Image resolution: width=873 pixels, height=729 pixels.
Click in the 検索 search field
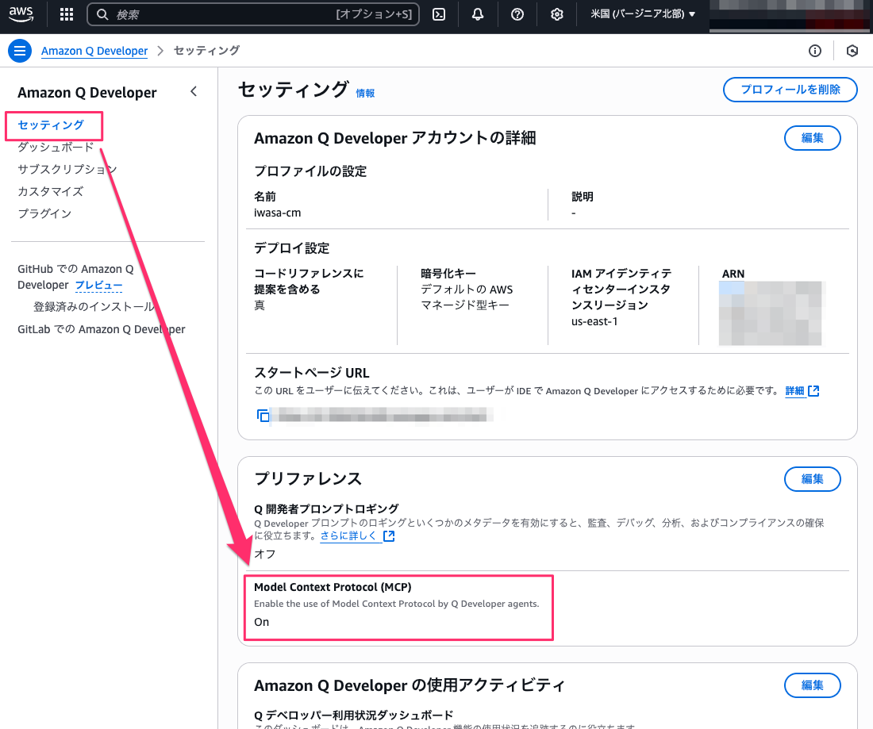253,14
